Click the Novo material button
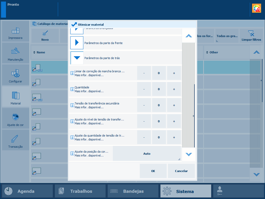This screenshot has width=265, height=199. pyautogui.click(x=45, y=36)
